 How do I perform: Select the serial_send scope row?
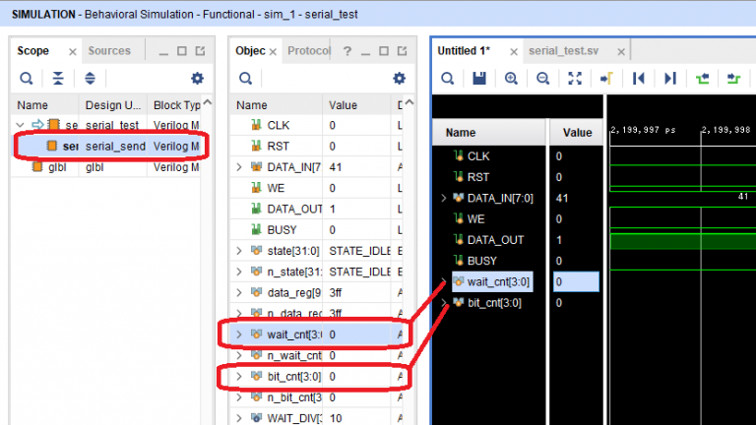[x=108, y=146]
